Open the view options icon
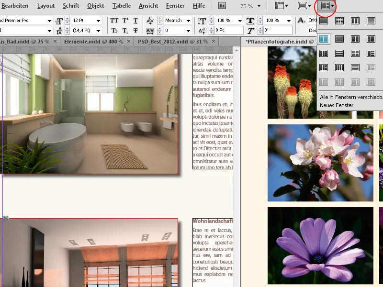 click(279, 6)
